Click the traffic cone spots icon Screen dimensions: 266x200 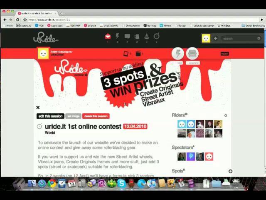click(x=147, y=36)
